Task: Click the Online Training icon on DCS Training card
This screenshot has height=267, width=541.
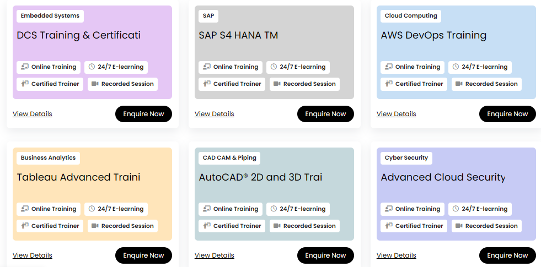Action: tap(24, 67)
